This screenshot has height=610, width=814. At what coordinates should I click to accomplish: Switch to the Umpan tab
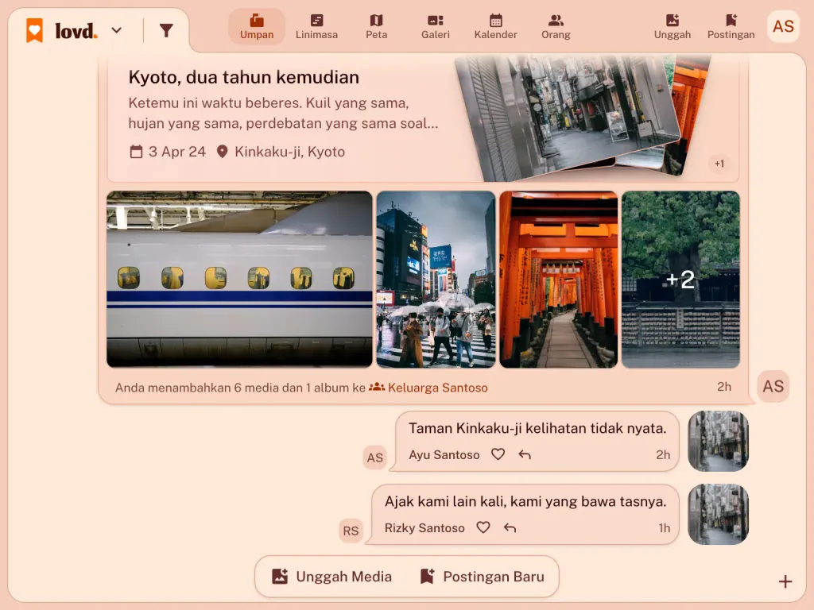pos(257,26)
